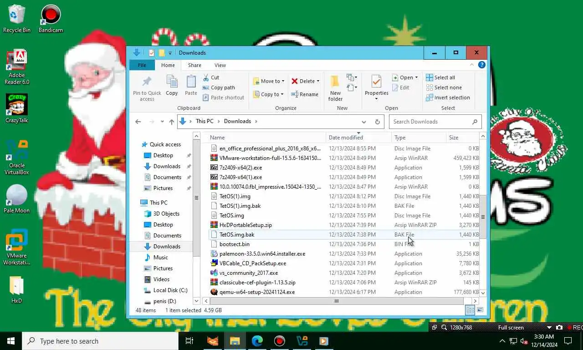This screenshot has width=583, height=350.
Task: Expand the Delete dropdown arrow
Action: (318, 81)
